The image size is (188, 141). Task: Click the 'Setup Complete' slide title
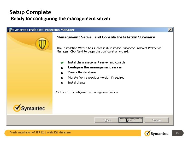[30, 12]
